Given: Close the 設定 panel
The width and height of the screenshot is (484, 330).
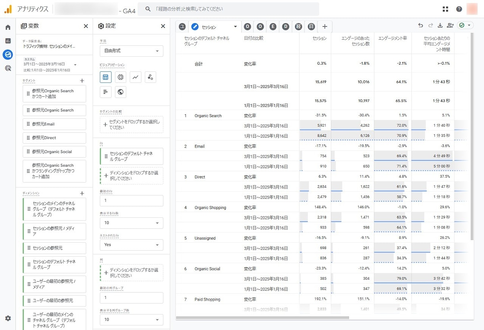Looking at the screenshot, I should pyautogui.click(x=163, y=26).
